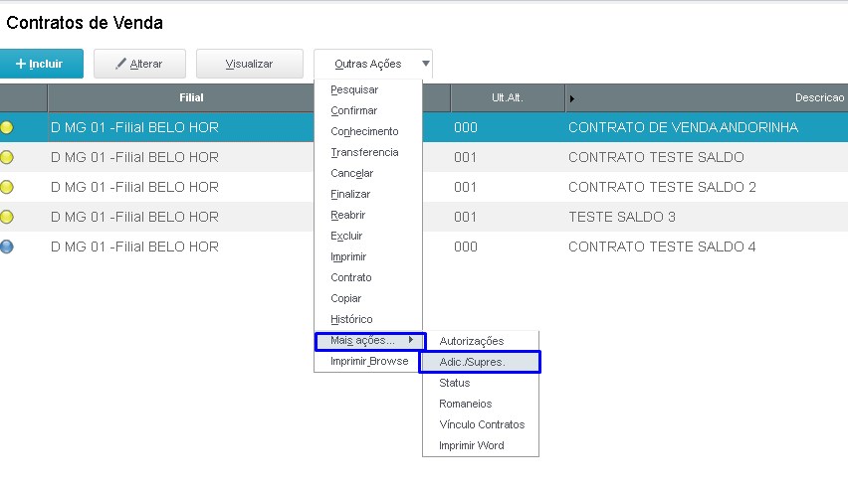Choose Contrato menu entry
The height and width of the screenshot is (494, 848).
pos(351,277)
